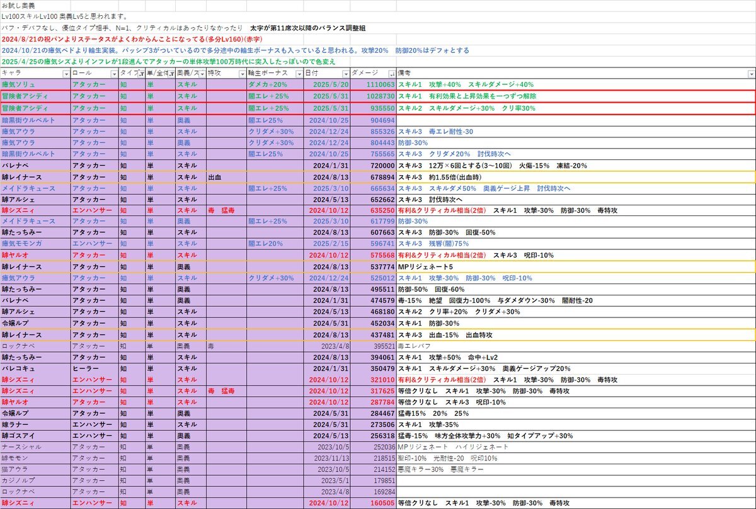Select the character cell 癒気モモンガ
Screen dimensions: 756x509
pos(35,243)
